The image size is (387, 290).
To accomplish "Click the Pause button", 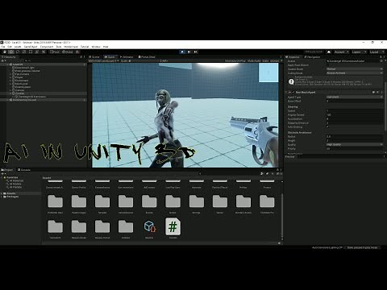I will 189,52.
